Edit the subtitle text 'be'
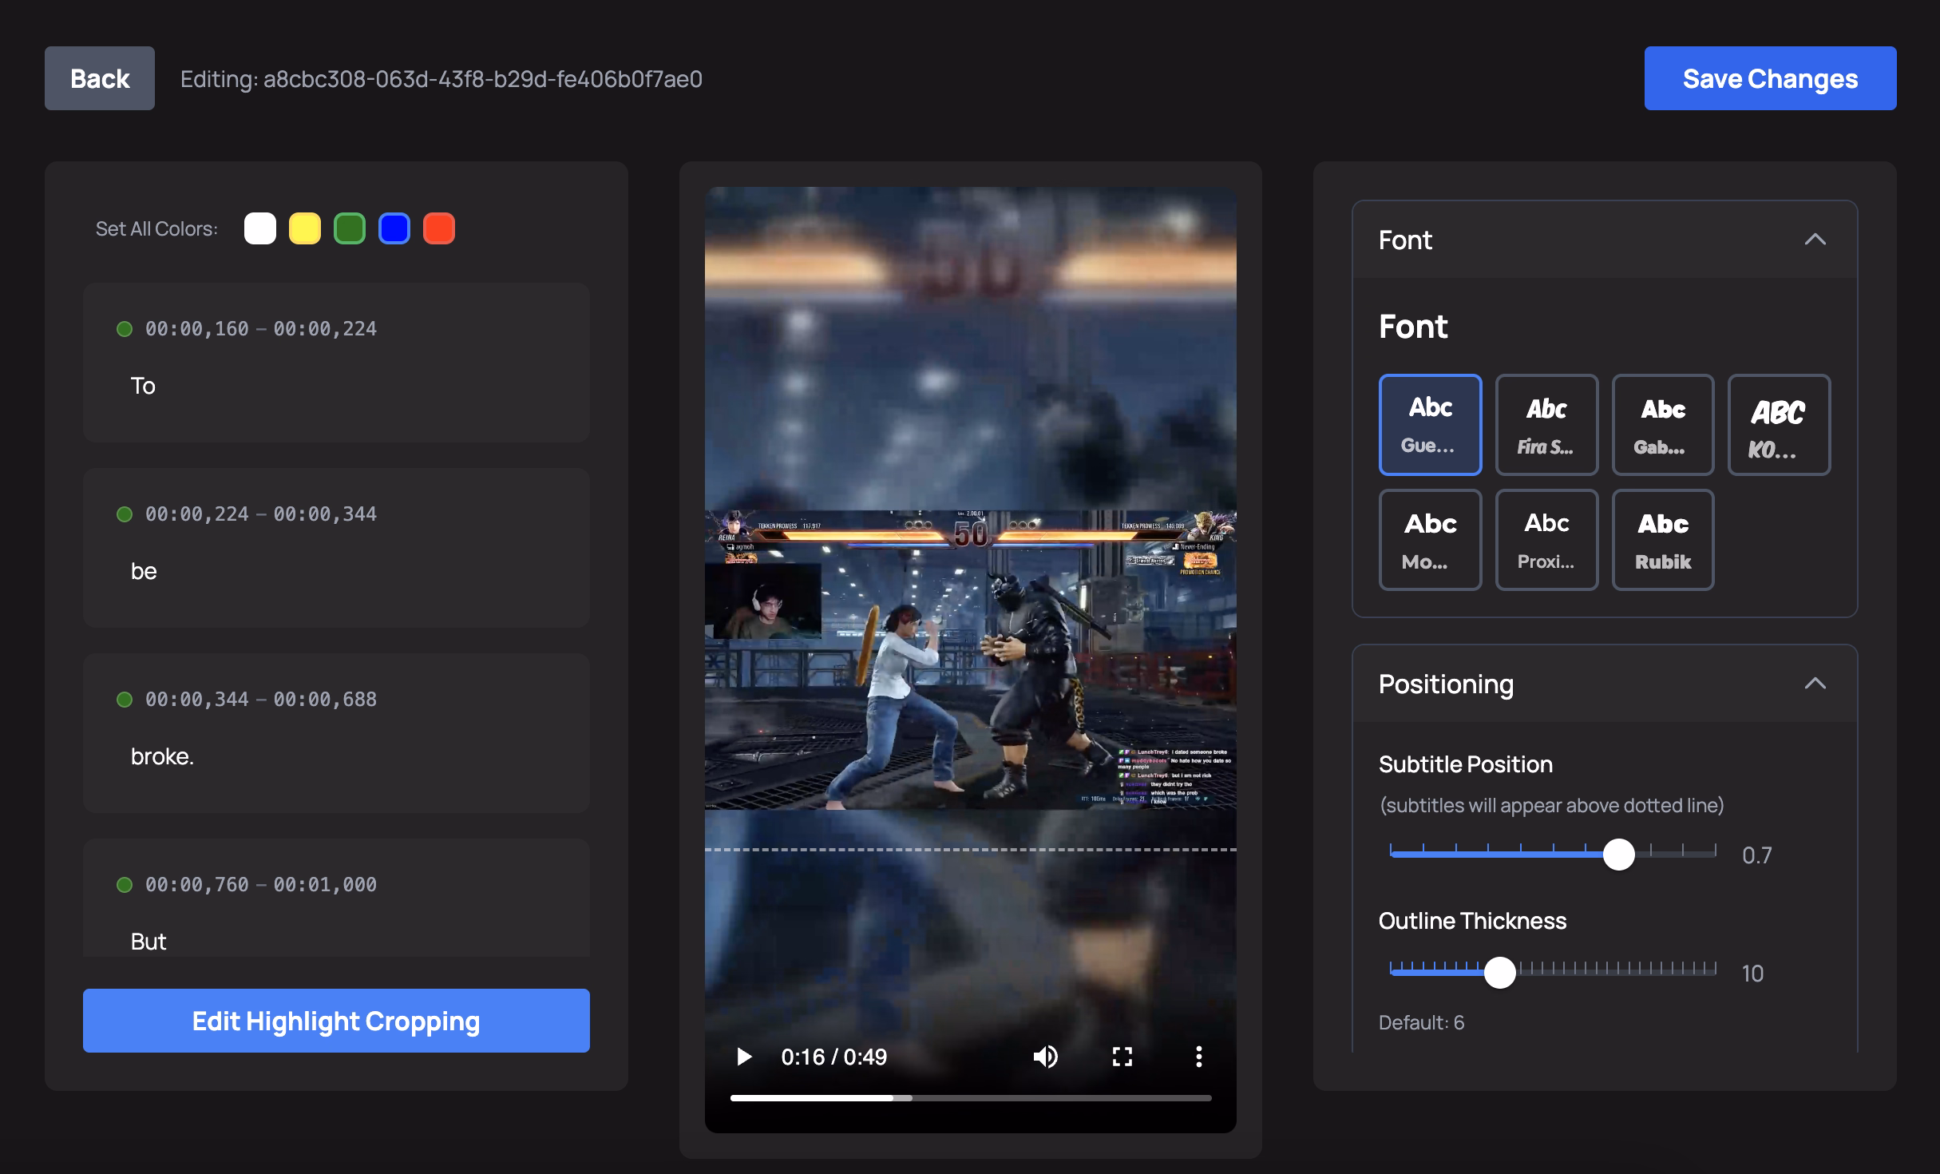 coord(144,571)
